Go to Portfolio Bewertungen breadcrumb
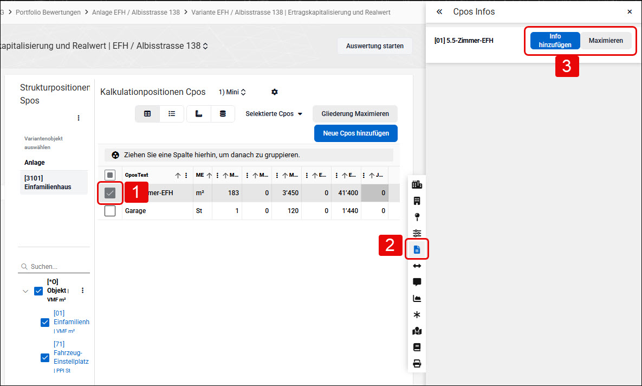Screen dimensions: 642x386 coord(48,12)
